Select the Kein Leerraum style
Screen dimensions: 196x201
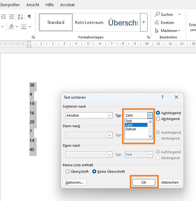click(89, 22)
